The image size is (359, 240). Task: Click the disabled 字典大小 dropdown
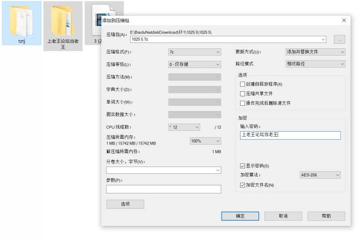coord(194,90)
